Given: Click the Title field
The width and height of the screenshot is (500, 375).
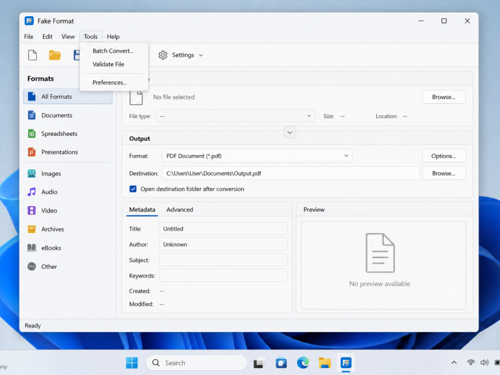Looking at the screenshot, I should click(x=223, y=229).
